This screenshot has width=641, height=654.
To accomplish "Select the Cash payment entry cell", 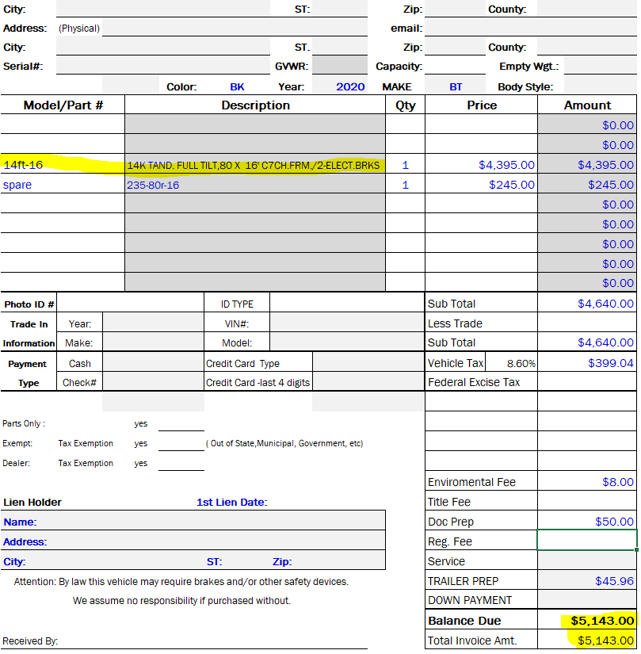I will pos(153,363).
